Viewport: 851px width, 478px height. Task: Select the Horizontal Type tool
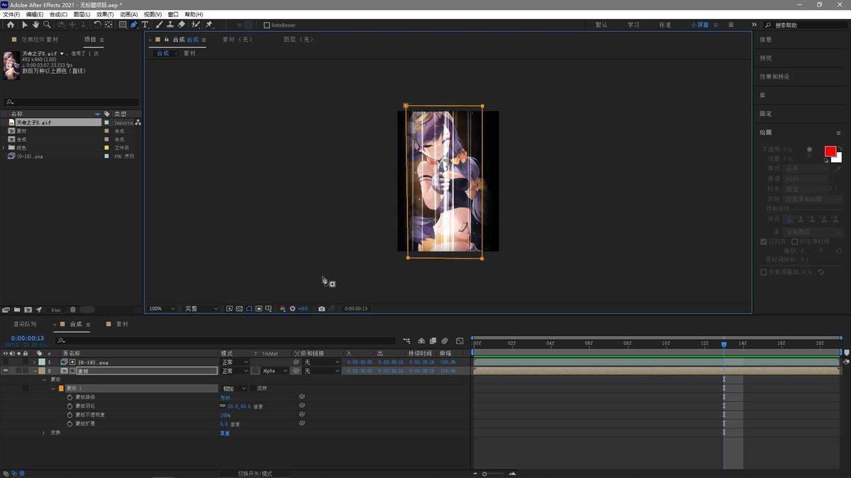145,25
